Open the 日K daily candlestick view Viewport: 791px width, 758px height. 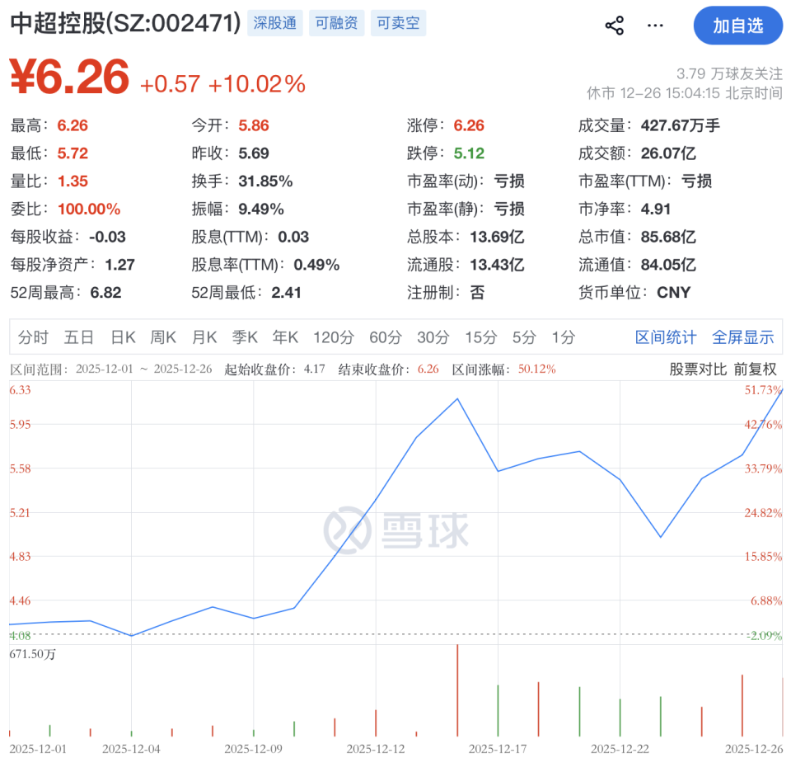coord(122,337)
